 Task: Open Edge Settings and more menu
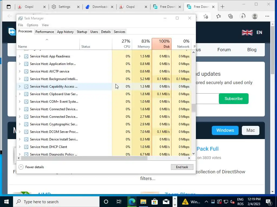[267, 16]
